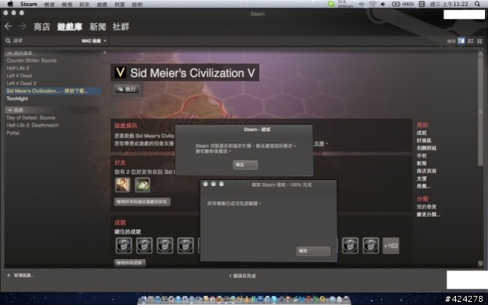This screenshot has width=488, height=305.
Task: Click the game page vertical scrollbar thumb
Action: pyautogui.click(x=480, y=111)
